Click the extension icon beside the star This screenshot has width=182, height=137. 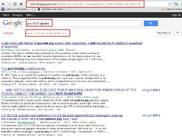click(x=176, y=4)
